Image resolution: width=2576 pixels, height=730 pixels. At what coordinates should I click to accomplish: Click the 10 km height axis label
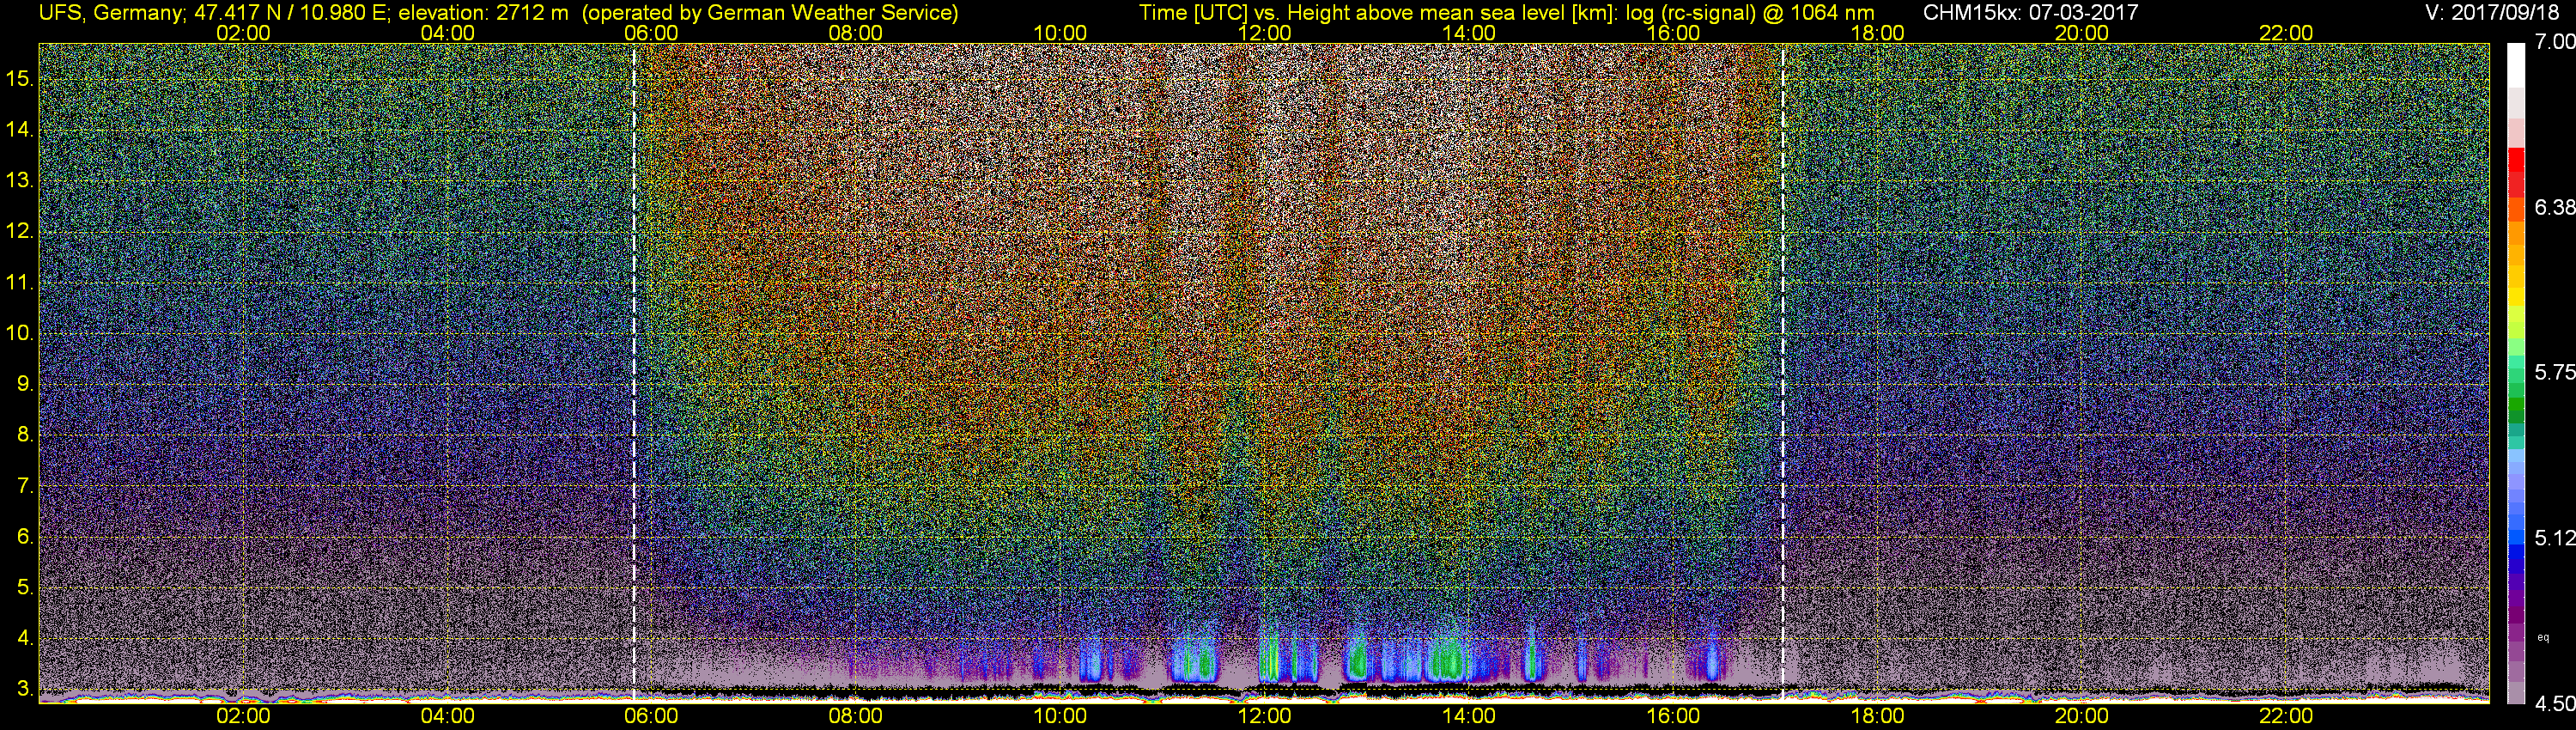tap(20, 333)
